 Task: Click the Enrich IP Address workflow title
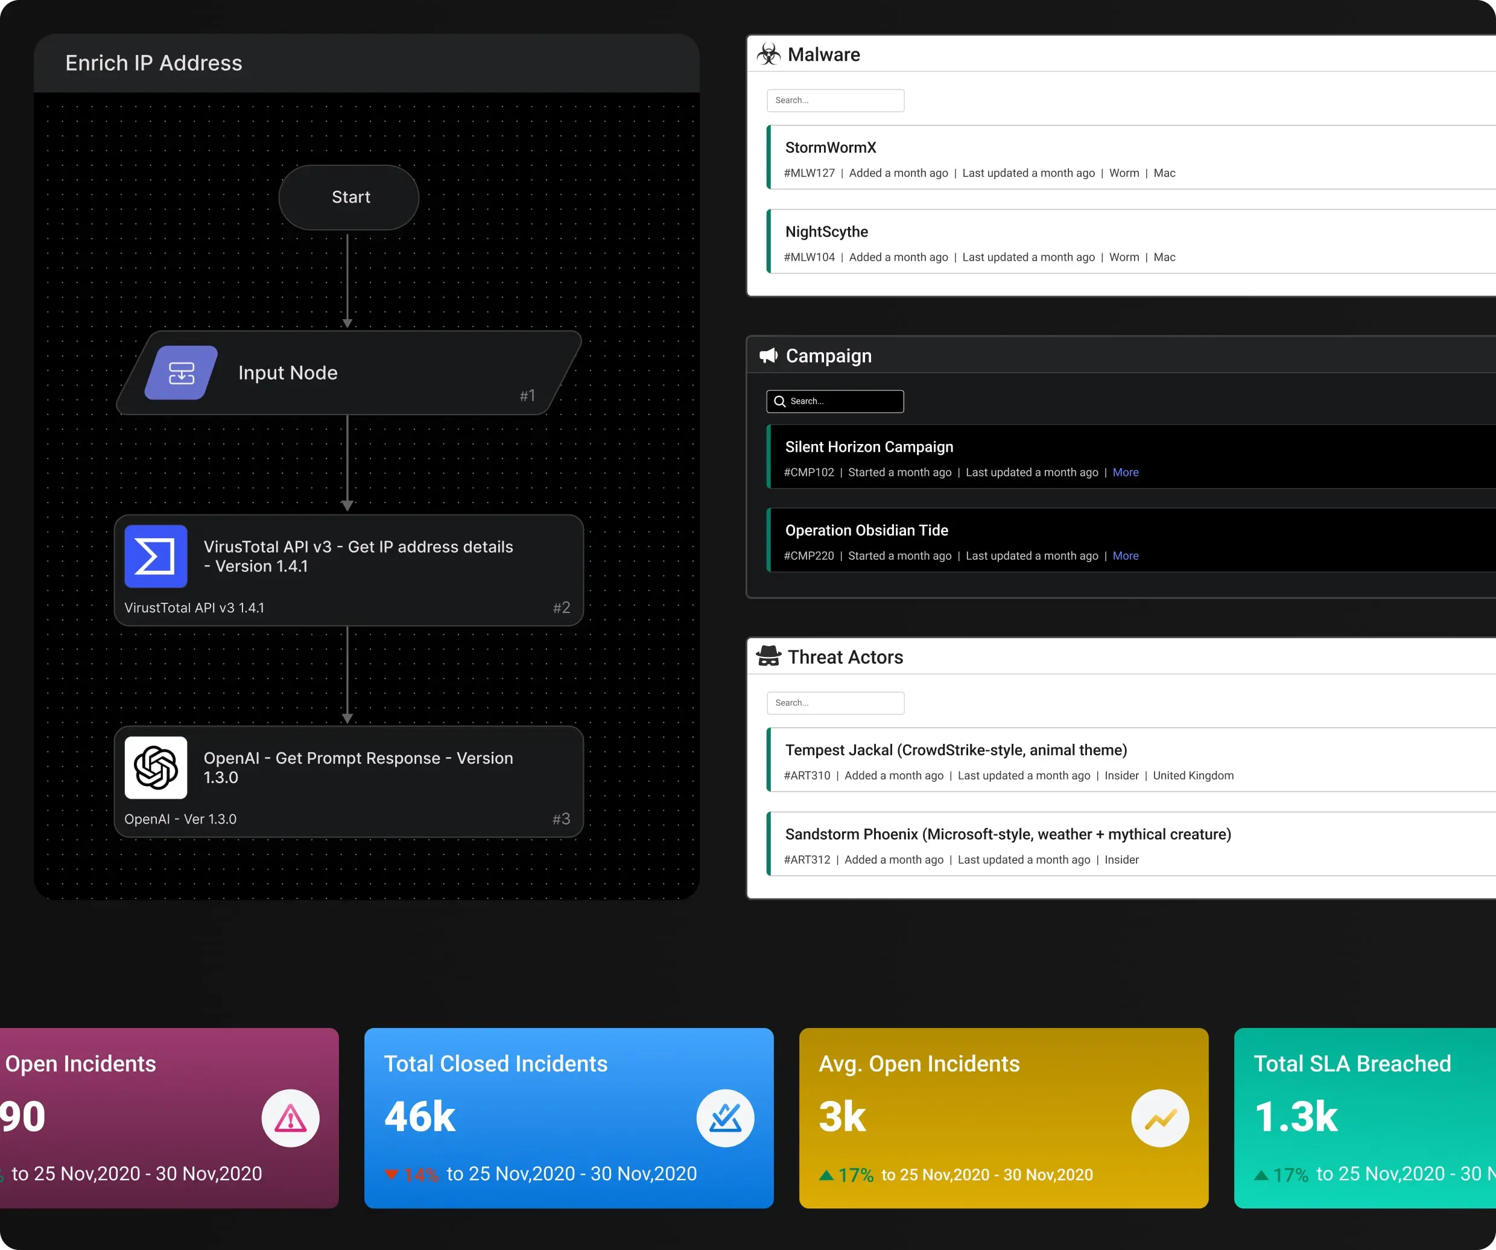pyautogui.click(x=154, y=63)
